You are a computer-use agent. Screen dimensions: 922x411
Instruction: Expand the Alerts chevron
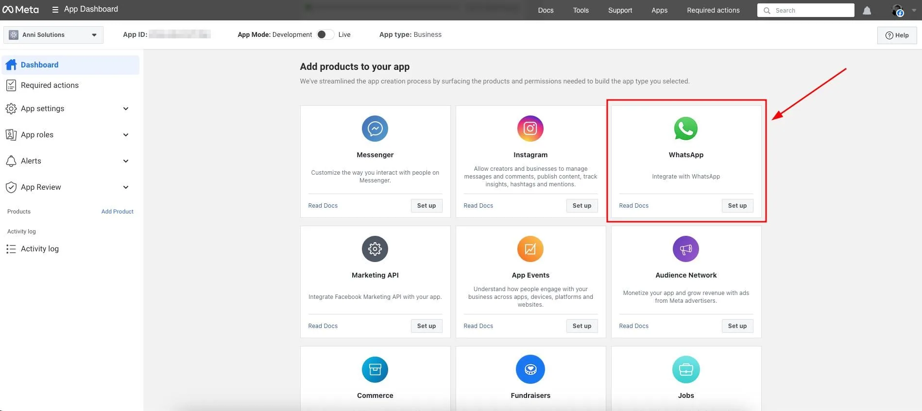(x=126, y=161)
